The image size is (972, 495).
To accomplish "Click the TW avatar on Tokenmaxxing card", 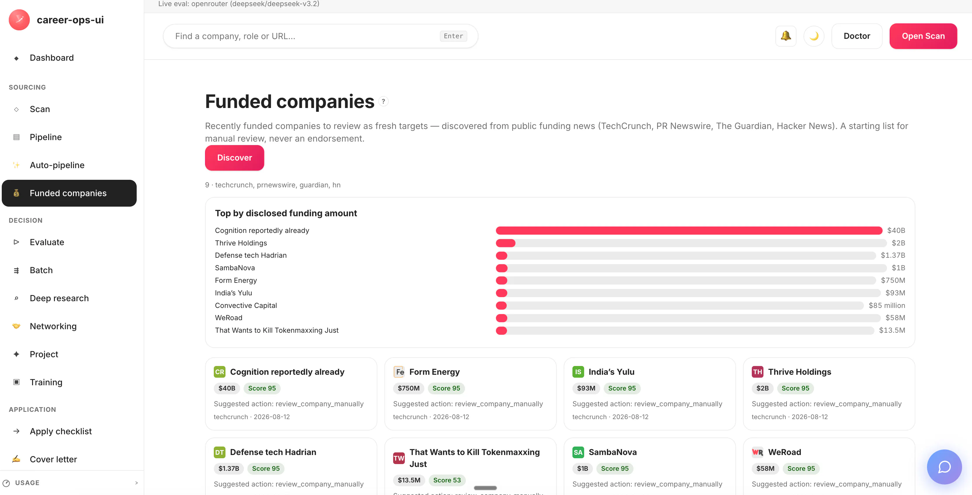I will point(399,458).
